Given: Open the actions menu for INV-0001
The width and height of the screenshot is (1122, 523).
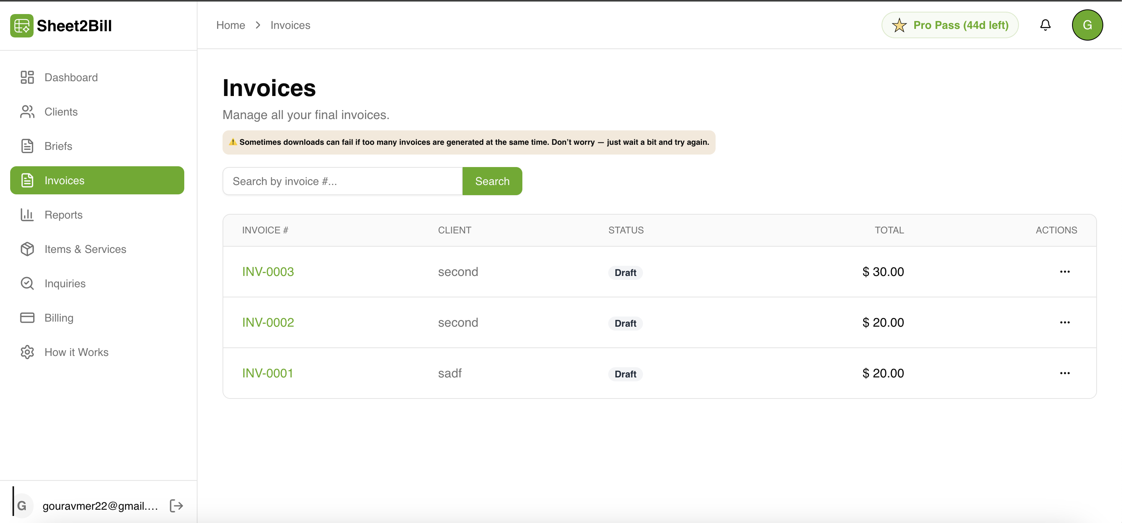Looking at the screenshot, I should click(x=1065, y=373).
